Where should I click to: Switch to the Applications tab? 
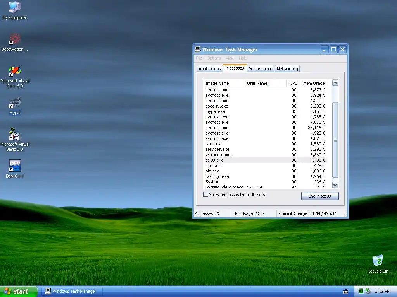point(210,69)
